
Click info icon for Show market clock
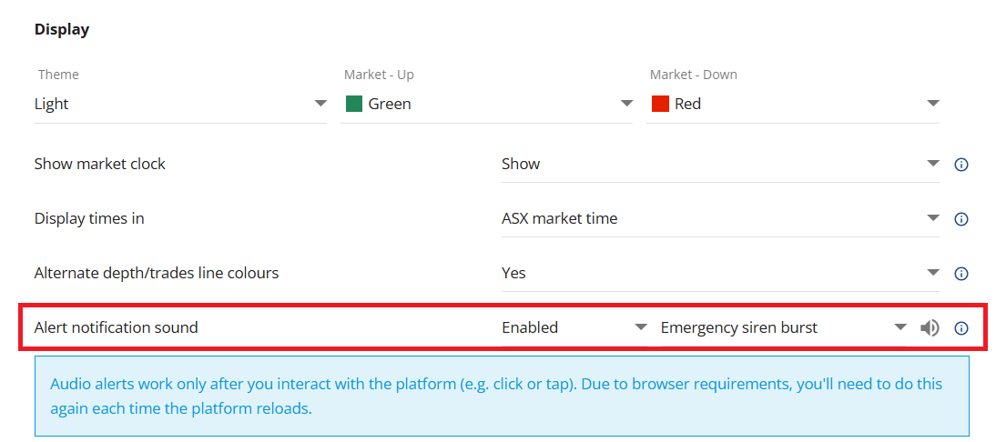[x=960, y=165]
